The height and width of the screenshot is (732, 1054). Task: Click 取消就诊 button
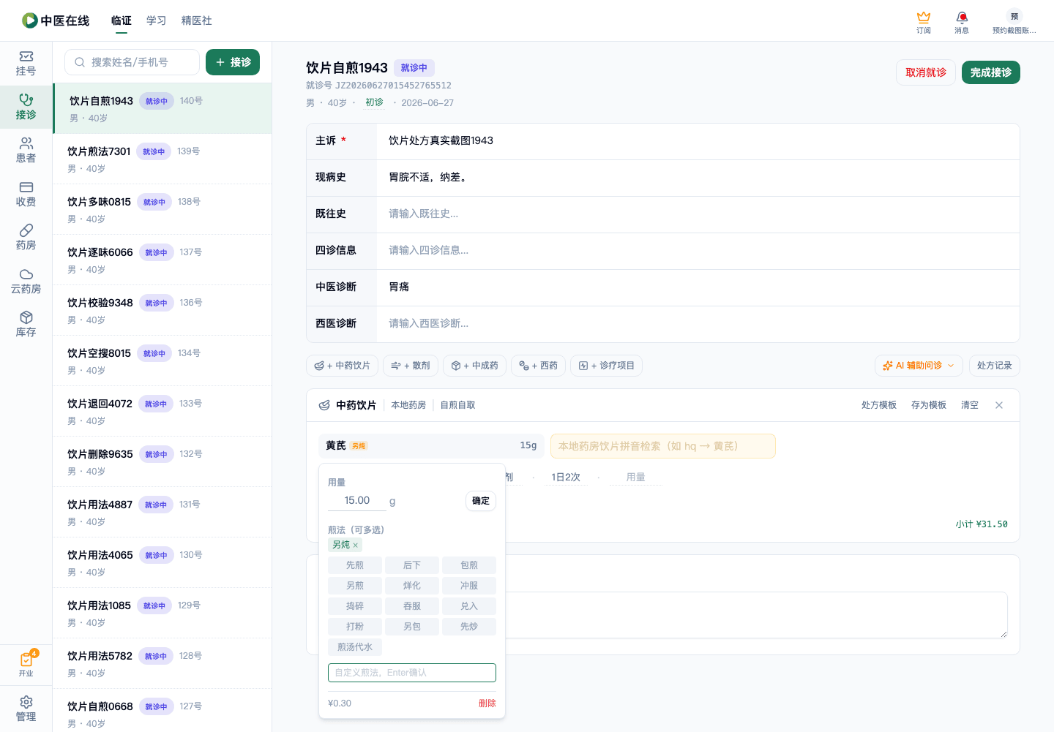click(926, 72)
